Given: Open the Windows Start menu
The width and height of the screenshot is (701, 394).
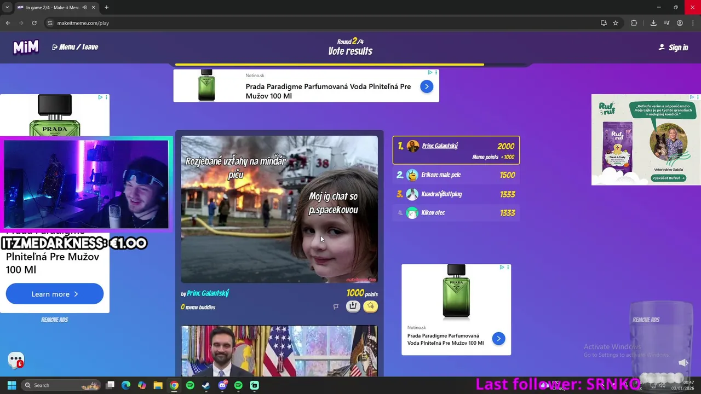Looking at the screenshot, I should [12, 385].
